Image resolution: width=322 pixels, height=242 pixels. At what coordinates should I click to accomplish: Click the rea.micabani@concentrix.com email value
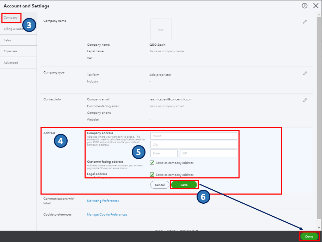(x=171, y=99)
